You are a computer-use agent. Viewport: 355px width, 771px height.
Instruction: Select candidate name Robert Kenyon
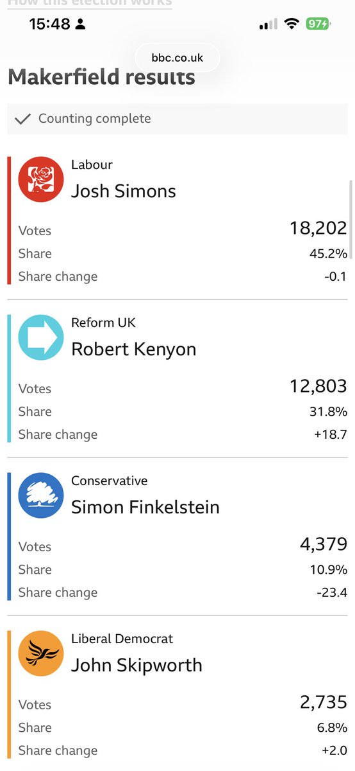point(134,349)
